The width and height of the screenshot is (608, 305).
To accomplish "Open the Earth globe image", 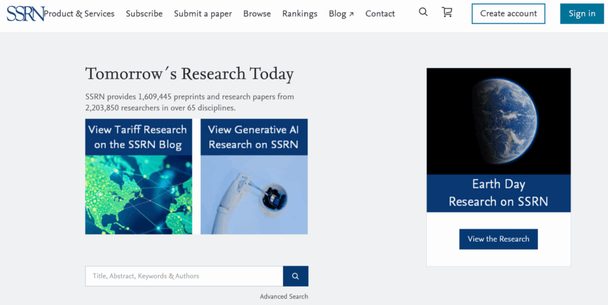I will coord(498,121).
